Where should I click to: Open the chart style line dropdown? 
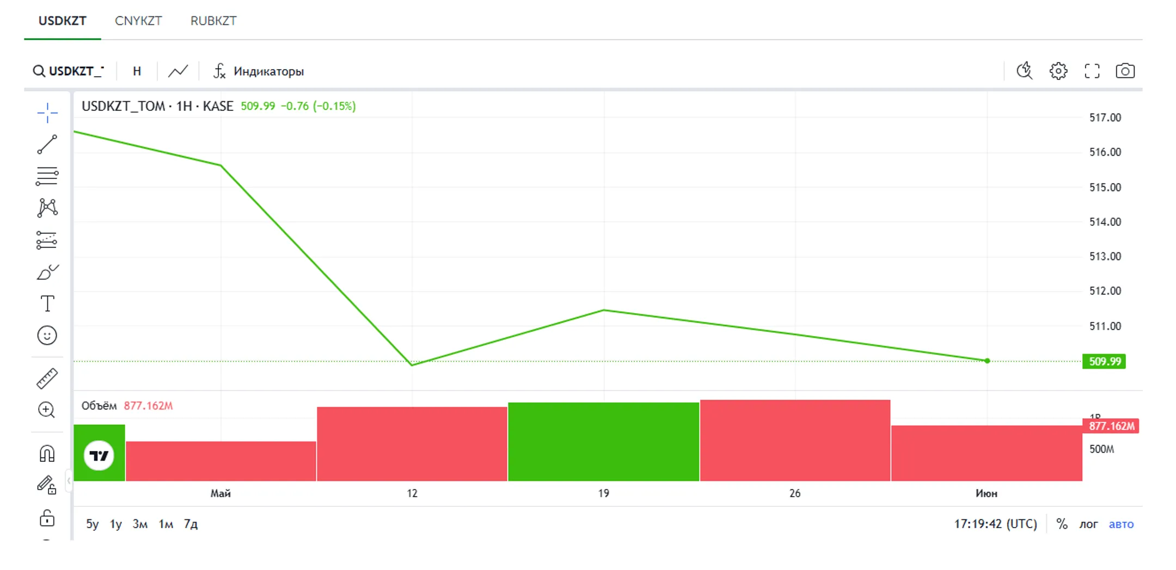pos(178,71)
